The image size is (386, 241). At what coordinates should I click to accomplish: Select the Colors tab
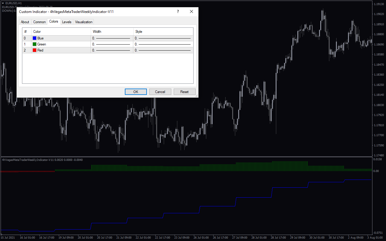54,21
